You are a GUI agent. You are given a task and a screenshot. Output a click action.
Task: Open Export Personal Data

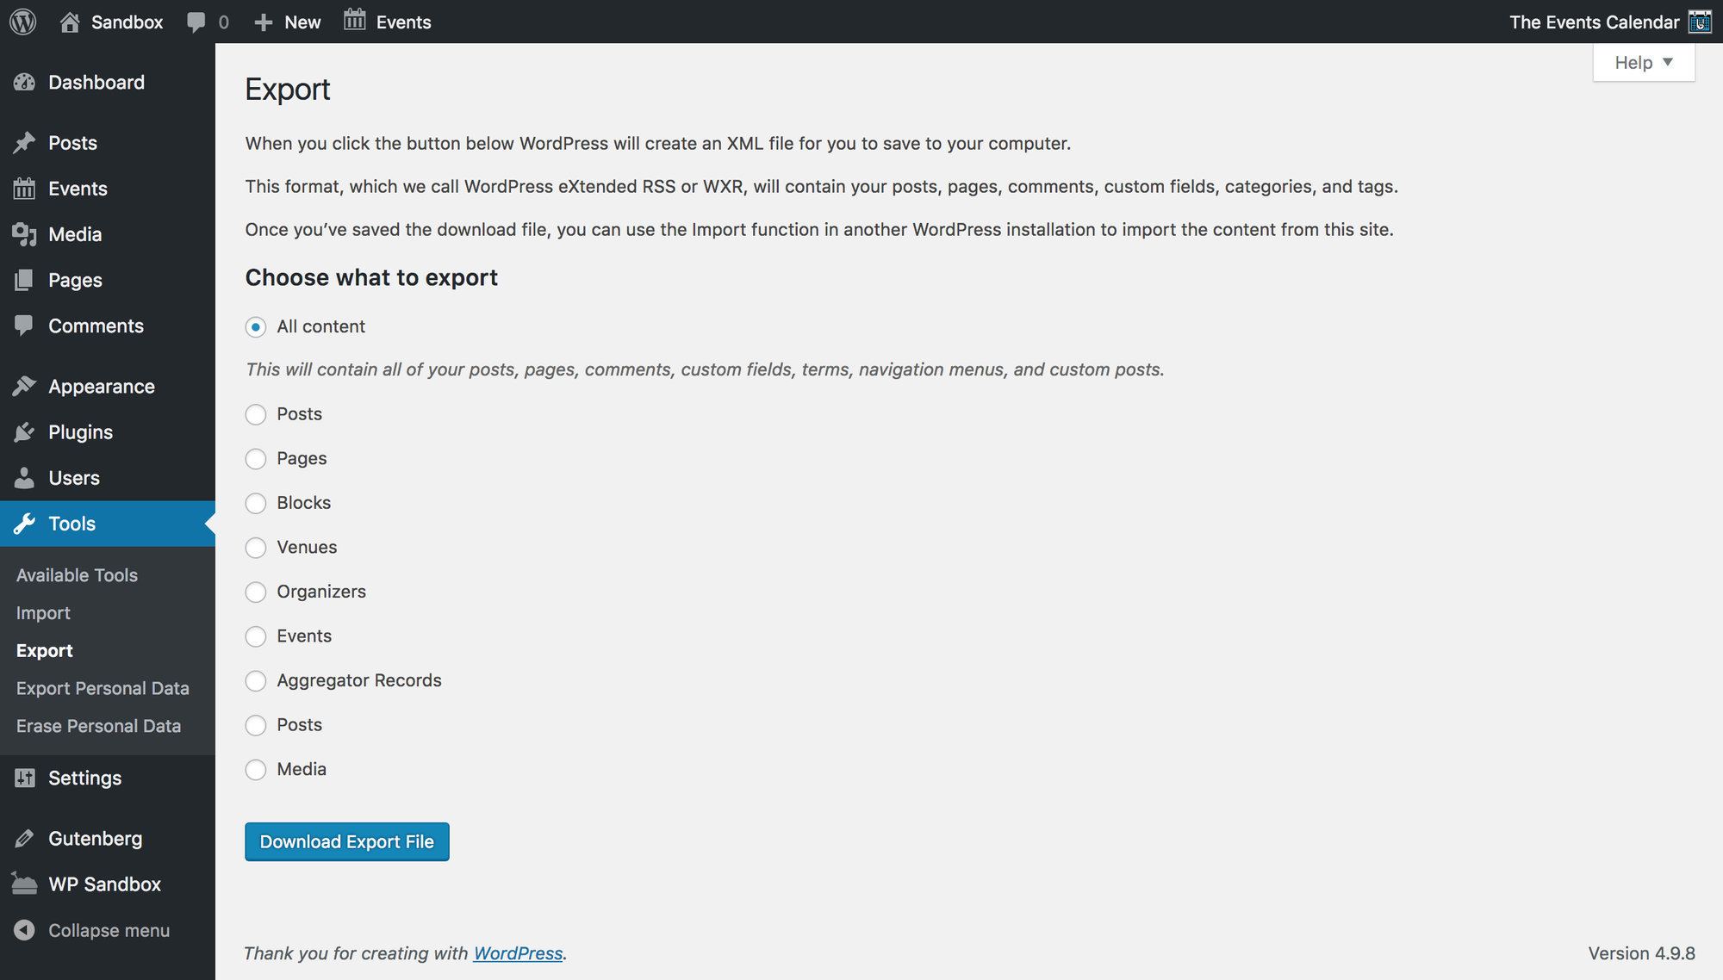(x=103, y=688)
